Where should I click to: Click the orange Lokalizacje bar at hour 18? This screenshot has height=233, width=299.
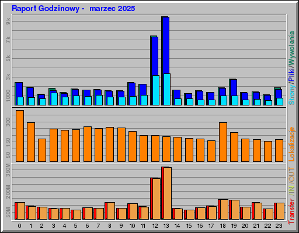(x=223, y=142)
